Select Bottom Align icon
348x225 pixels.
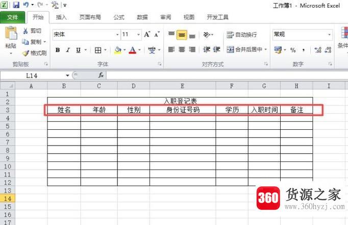pos(192,36)
